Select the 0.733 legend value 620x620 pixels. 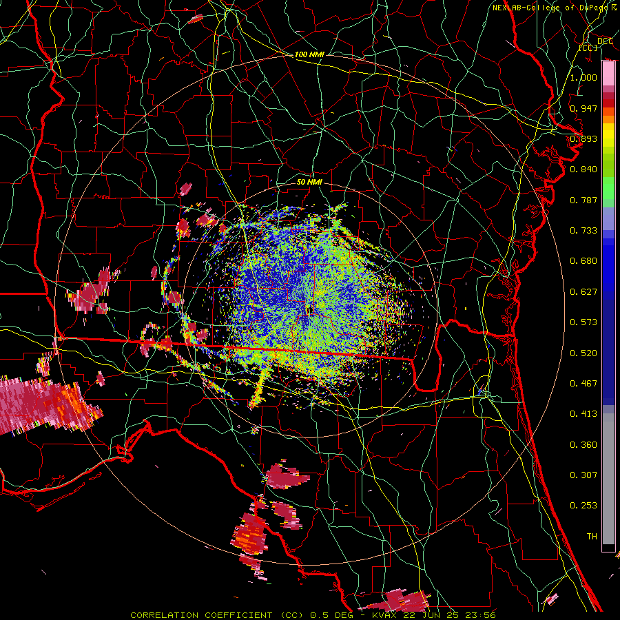coord(583,231)
